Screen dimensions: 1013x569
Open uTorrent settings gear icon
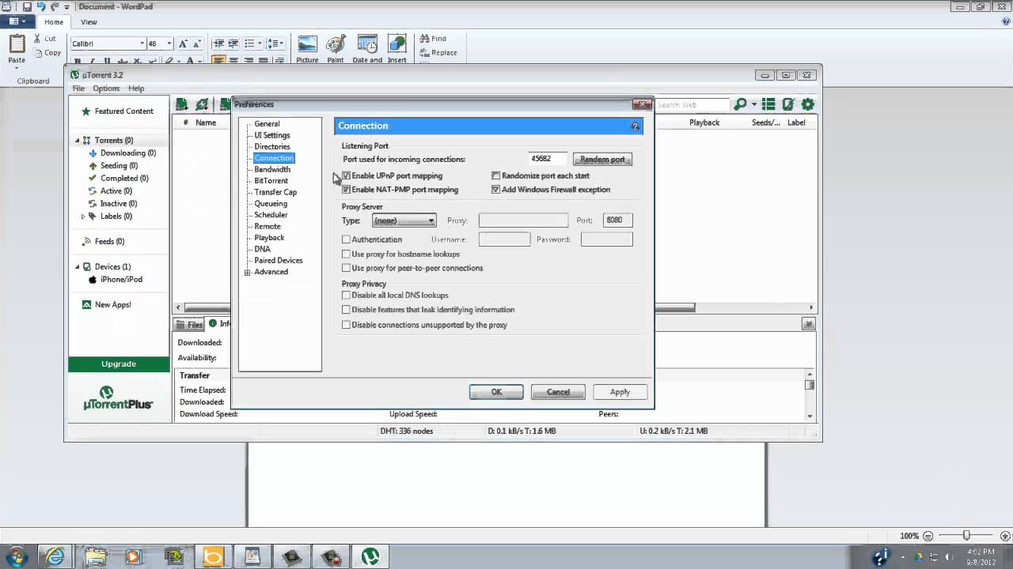(808, 104)
